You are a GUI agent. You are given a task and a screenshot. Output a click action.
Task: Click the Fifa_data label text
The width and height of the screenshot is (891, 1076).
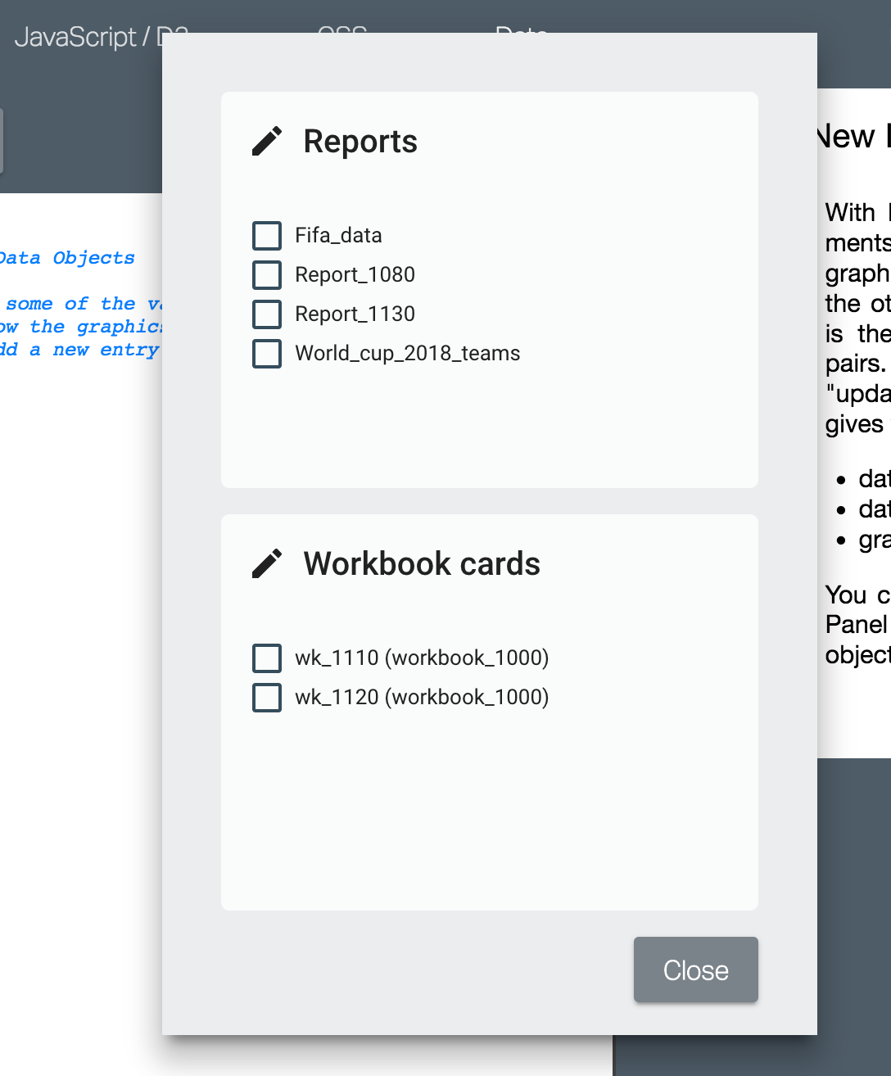click(338, 235)
